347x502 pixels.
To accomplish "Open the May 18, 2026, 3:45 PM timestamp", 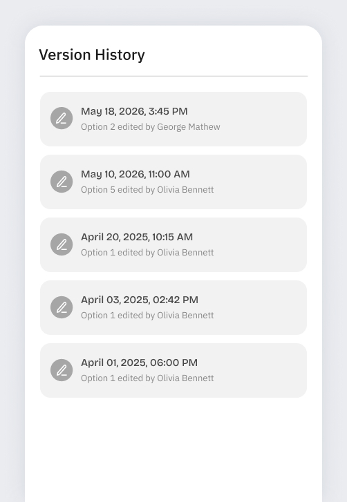I will [x=134, y=111].
